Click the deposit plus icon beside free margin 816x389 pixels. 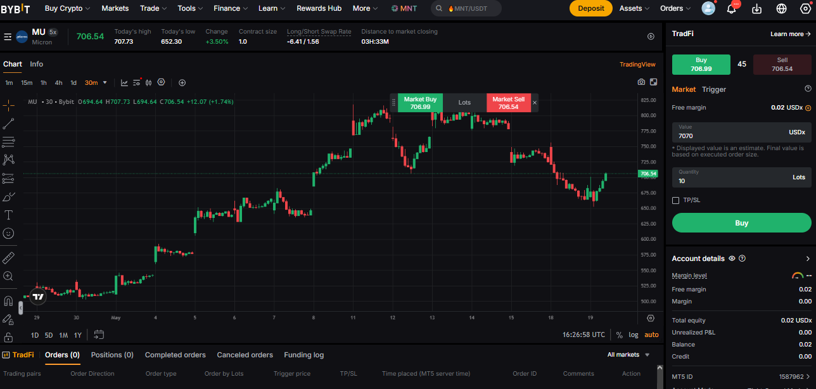[x=808, y=108]
